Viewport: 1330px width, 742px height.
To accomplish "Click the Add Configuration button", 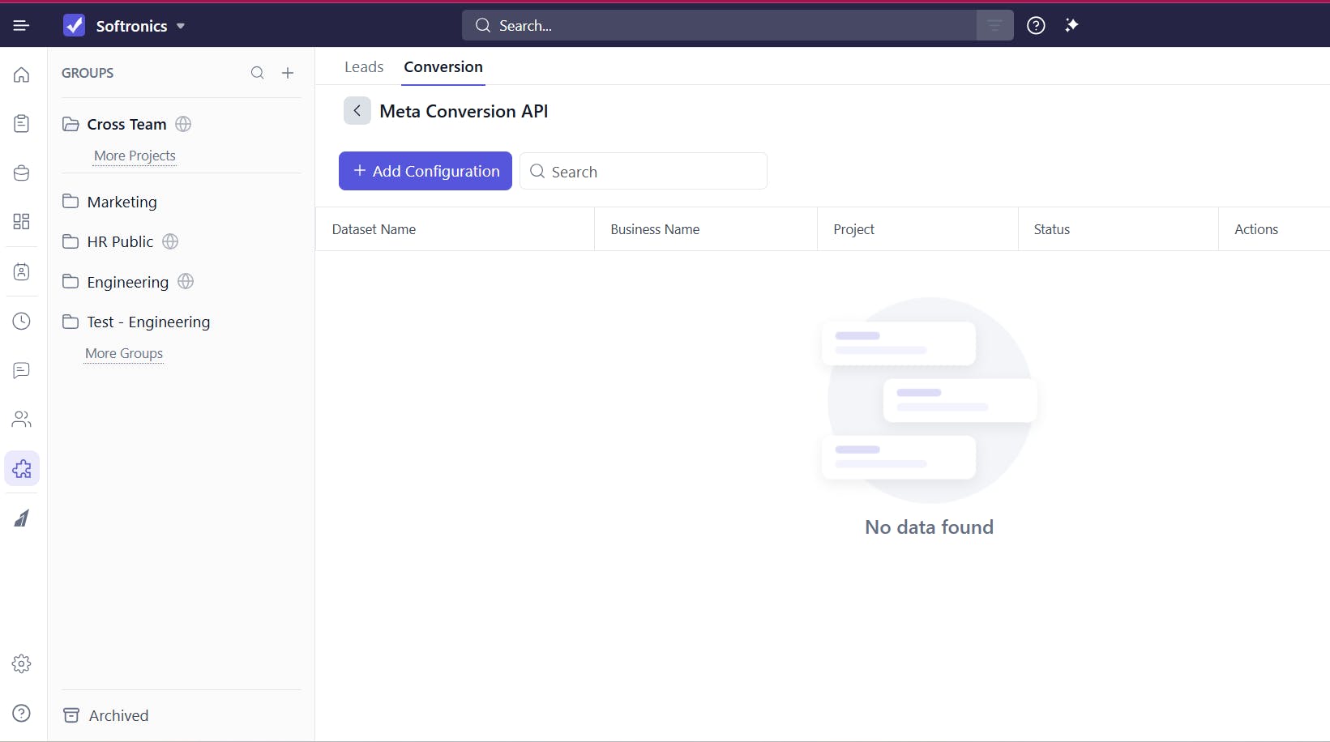I will pos(425,171).
